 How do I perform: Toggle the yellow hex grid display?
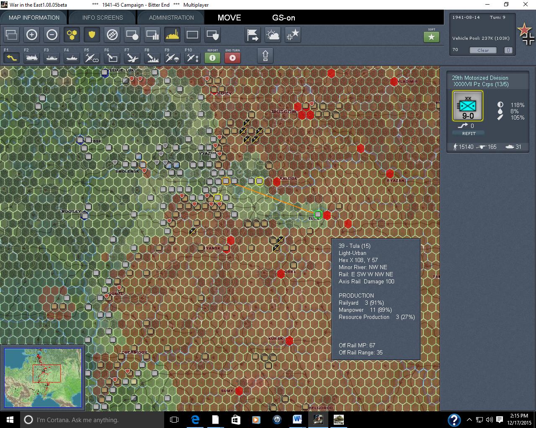(72, 35)
